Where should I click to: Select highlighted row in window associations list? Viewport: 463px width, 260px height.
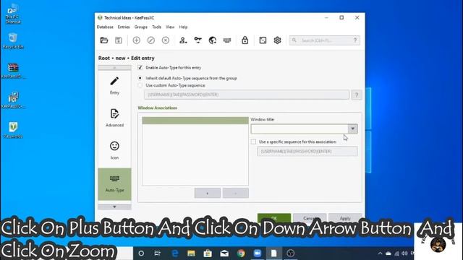coord(195,121)
